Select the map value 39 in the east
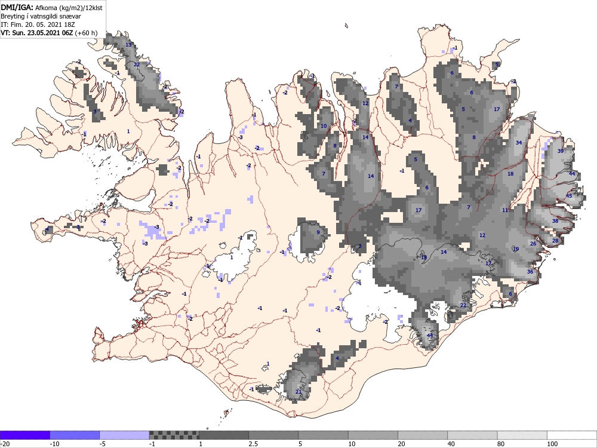This screenshot has width=597, height=448. tap(561, 151)
